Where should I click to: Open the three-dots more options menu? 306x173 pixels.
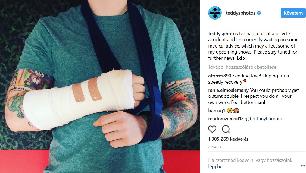pyautogui.click(x=303, y=166)
